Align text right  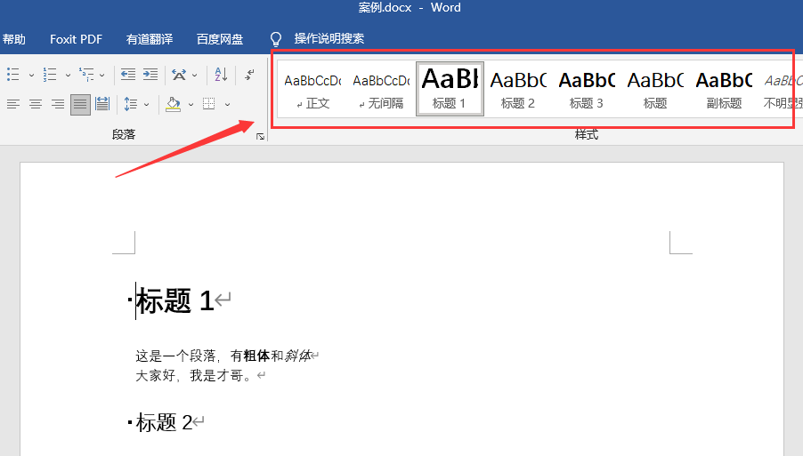[58, 104]
